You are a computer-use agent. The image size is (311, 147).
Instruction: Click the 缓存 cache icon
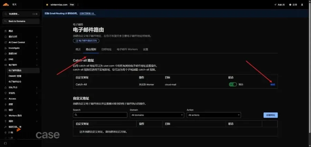(5, 110)
